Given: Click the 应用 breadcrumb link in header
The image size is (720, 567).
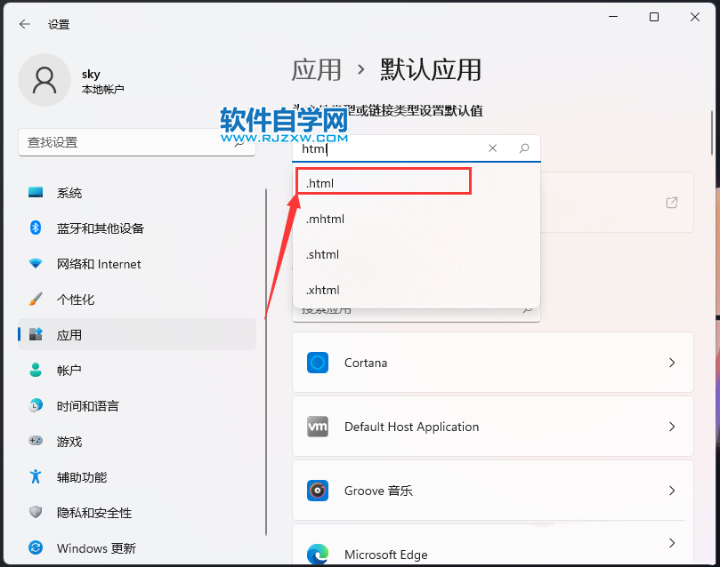Looking at the screenshot, I should click(x=316, y=70).
